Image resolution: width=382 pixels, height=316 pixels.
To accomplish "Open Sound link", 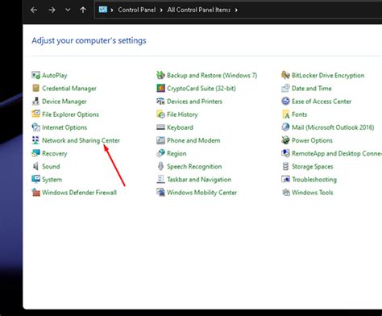I will click(x=51, y=166).
